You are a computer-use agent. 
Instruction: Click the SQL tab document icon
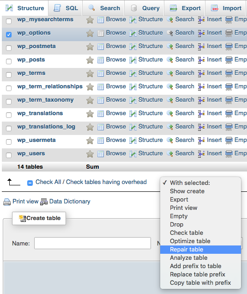(57, 8)
